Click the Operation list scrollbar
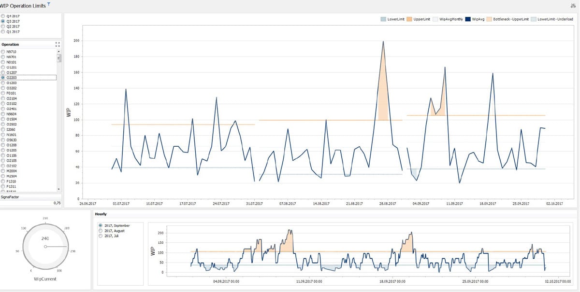This screenshot has width=580, height=292. pyautogui.click(x=59, y=59)
